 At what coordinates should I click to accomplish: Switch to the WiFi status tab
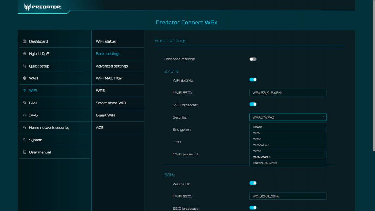pyautogui.click(x=106, y=41)
